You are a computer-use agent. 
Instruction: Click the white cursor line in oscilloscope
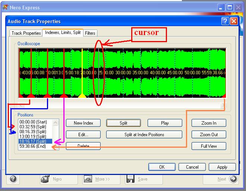point(98,73)
